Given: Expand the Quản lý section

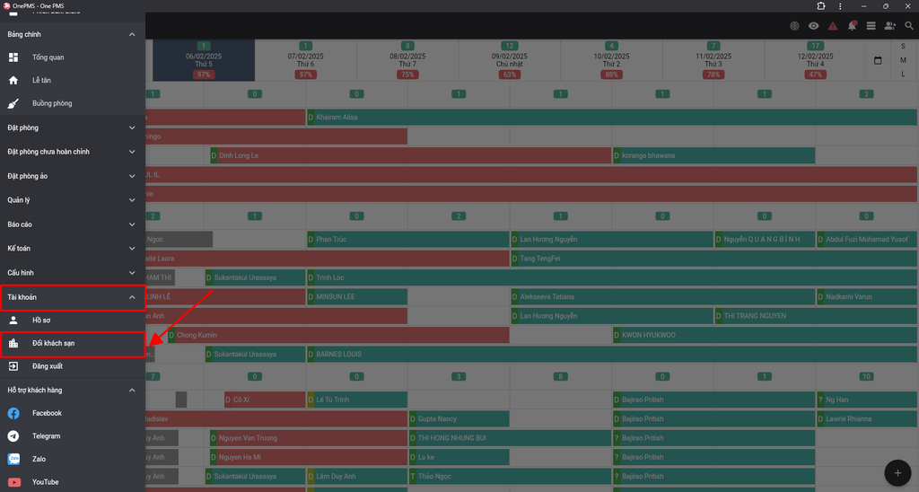Looking at the screenshot, I should 73,200.
